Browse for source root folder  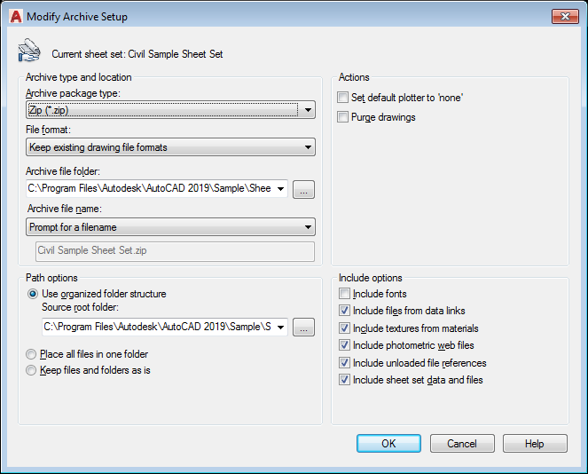coord(304,328)
